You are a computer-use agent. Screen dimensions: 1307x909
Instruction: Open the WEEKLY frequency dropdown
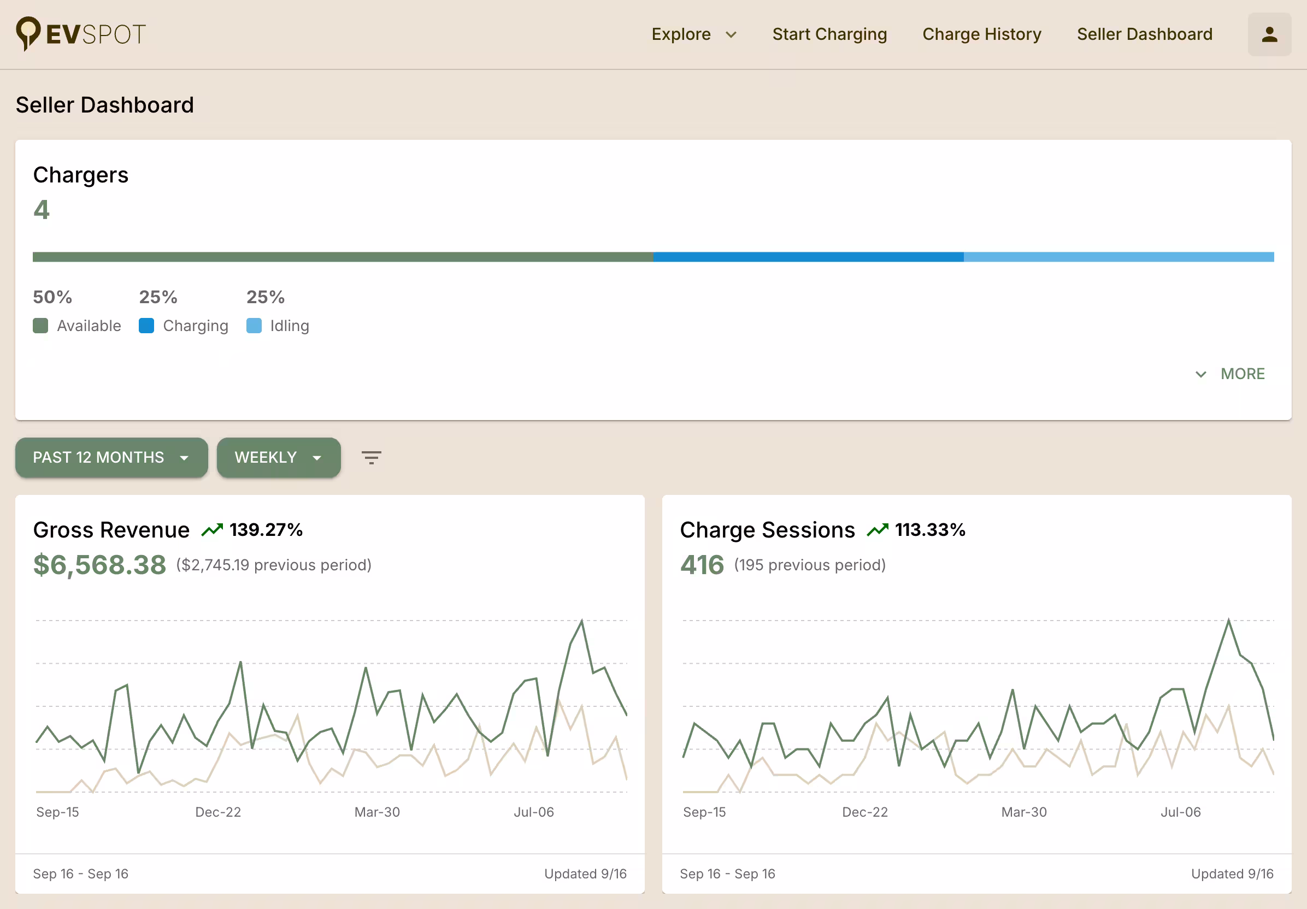pyautogui.click(x=278, y=457)
